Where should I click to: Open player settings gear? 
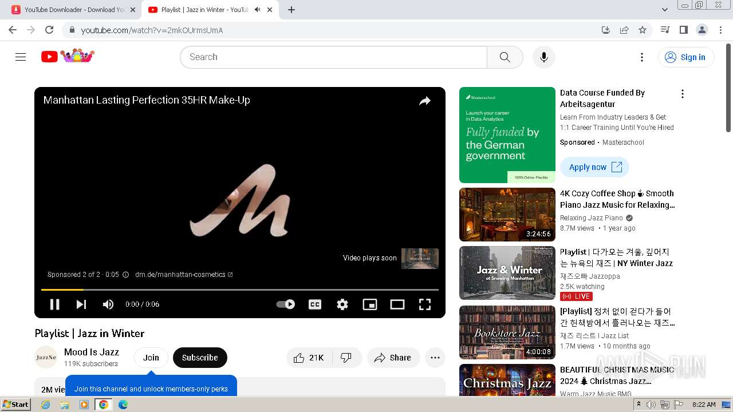click(342, 304)
